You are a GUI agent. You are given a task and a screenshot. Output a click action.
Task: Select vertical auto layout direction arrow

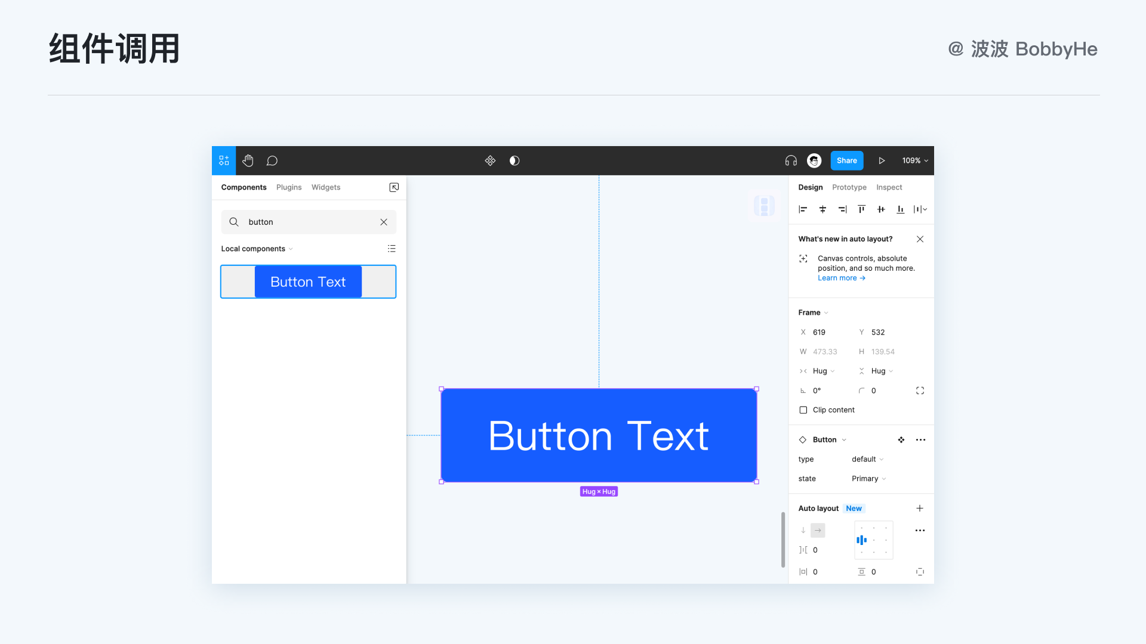(x=803, y=530)
